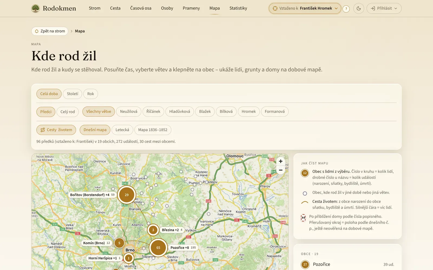Click the Pozořice list circle numbered 27
Image resolution: width=433 pixels, height=270 pixels.
[x=305, y=264]
